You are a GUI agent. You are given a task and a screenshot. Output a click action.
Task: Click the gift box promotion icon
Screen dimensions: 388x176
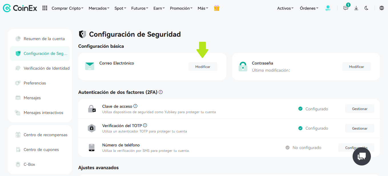[x=217, y=8]
